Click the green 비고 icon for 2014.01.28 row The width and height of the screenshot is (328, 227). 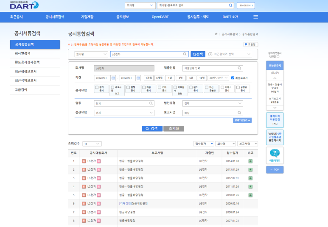tap(250, 161)
